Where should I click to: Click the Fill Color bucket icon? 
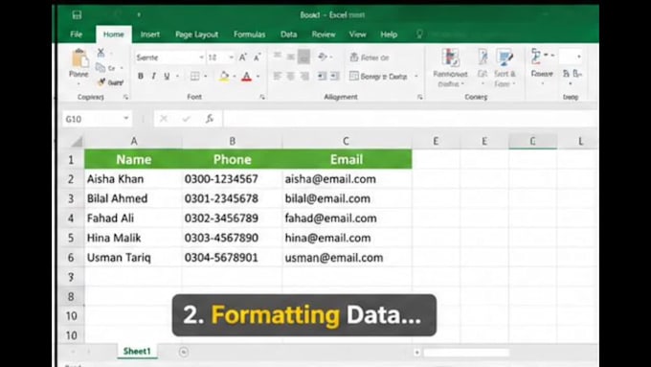pos(224,76)
